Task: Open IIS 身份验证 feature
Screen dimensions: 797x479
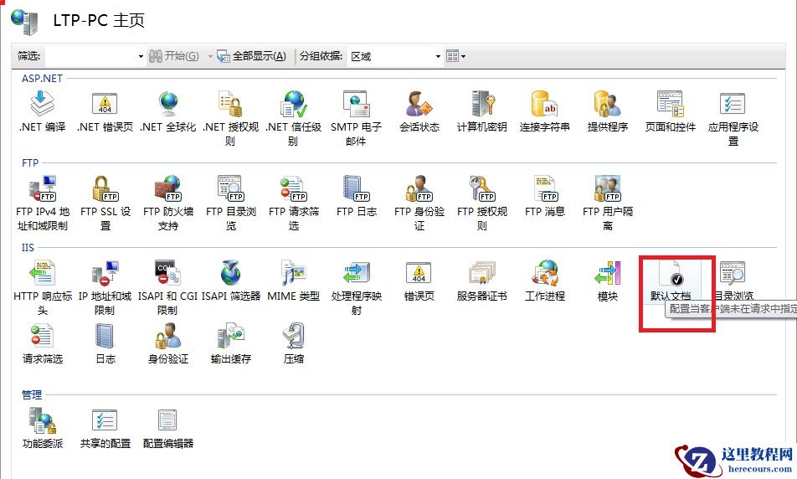Action: tap(167, 343)
